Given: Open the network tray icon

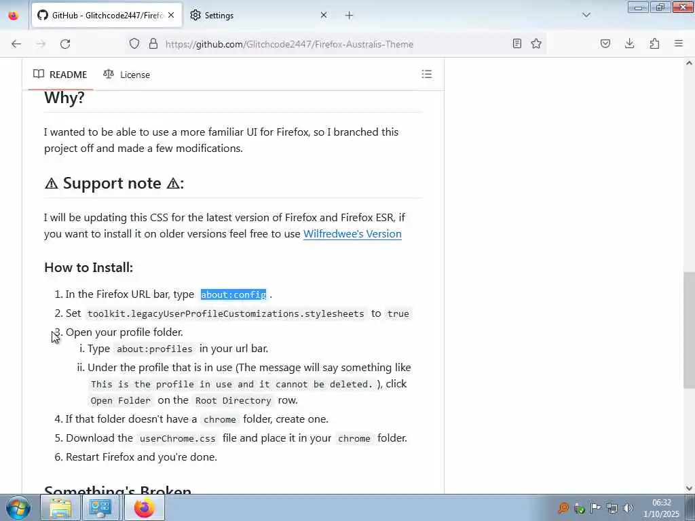Looking at the screenshot, I should tap(612, 508).
